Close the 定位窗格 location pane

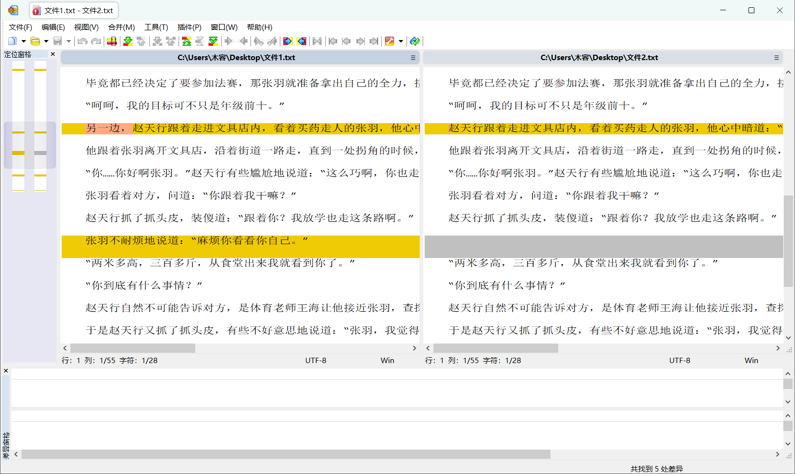(x=52, y=54)
